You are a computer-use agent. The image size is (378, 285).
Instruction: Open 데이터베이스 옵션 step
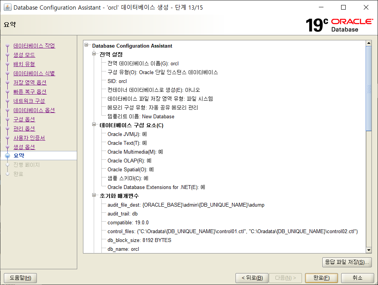[34, 110]
